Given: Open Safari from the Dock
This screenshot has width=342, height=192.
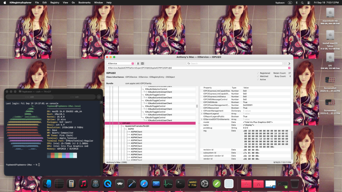Looking at the screenshot, I should [144, 184].
